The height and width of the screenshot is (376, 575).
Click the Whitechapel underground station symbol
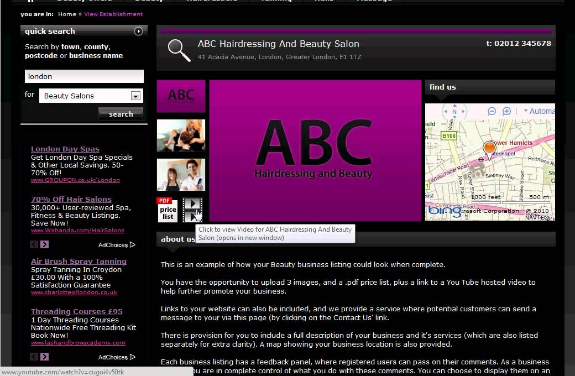tap(481, 160)
